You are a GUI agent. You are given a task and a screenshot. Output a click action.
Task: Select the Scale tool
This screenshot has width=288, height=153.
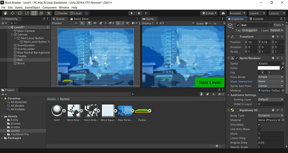(x=27, y=13)
